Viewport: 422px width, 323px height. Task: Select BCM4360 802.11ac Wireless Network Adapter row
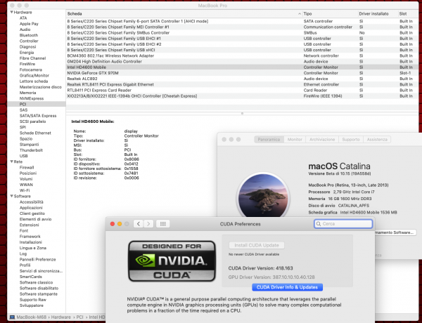(242, 55)
